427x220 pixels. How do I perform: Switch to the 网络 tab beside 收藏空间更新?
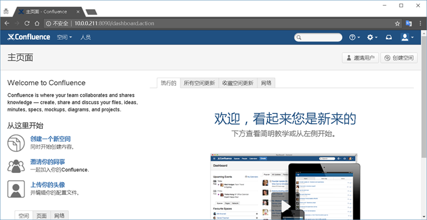click(266, 83)
